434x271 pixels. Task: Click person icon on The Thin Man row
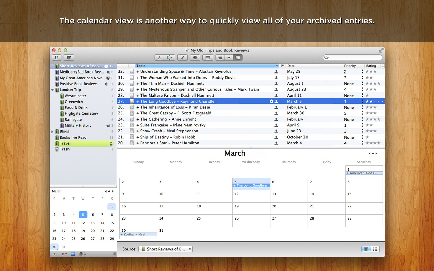click(x=276, y=84)
